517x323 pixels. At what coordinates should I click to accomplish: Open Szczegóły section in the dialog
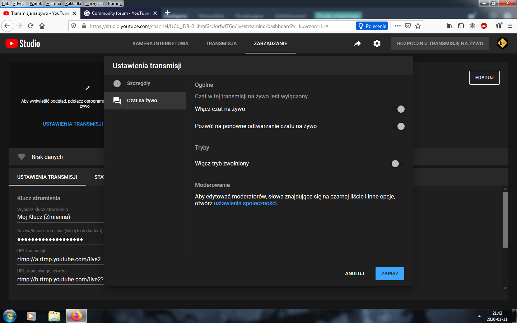(145, 84)
